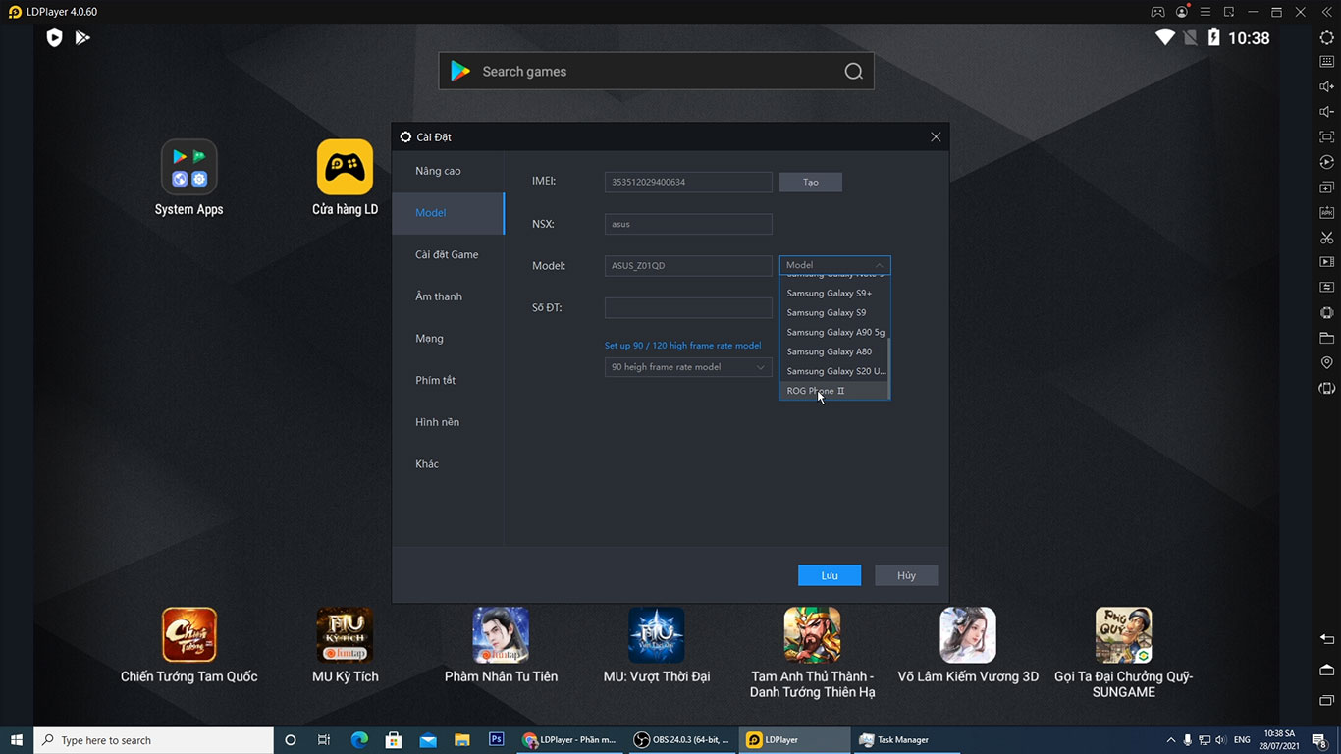Click the search magnifier icon in search bar
The image size is (1341, 754).
(x=853, y=72)
